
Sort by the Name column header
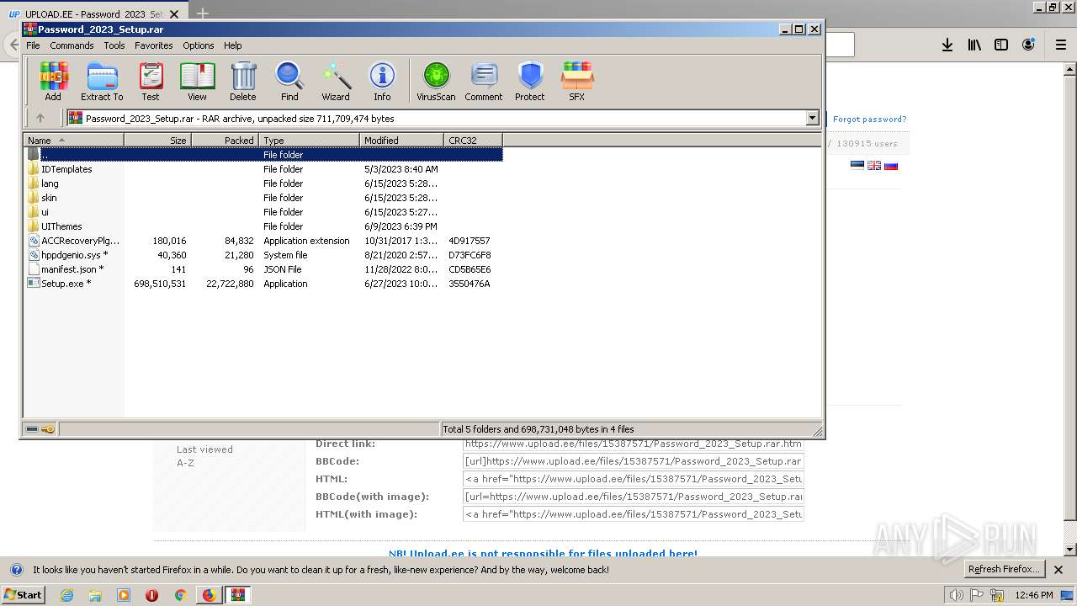tap(74, 140)
